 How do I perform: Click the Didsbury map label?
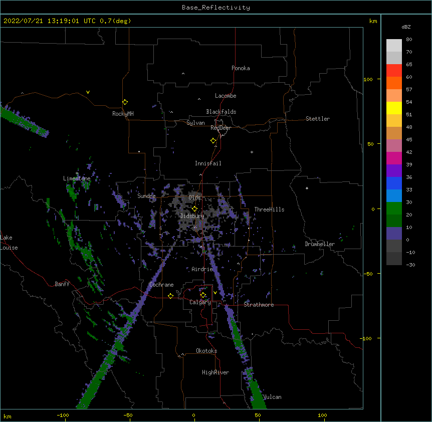click(x=192, y=216)
